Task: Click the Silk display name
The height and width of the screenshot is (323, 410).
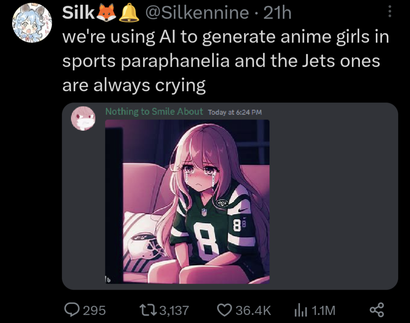Action: pos(78,13)
